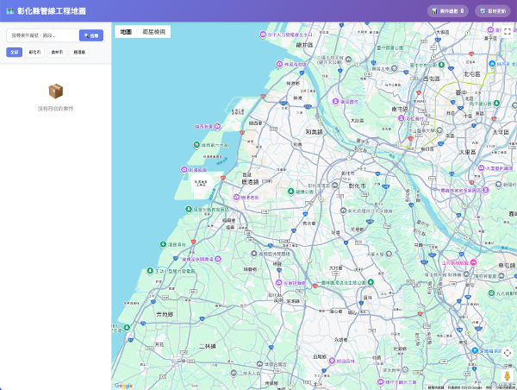
Task: Select the 鹿港鎮 filter chip
Action: point(79,52)
